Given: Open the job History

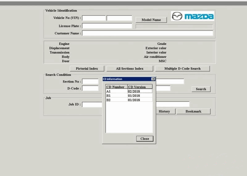Looking at the screenshot, I should click(164, 111).
